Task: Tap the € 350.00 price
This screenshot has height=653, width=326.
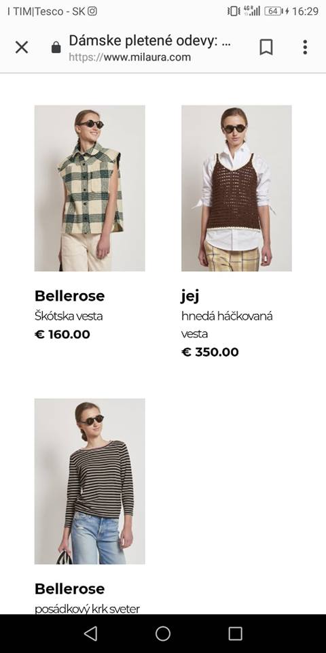Action: point(210,352)
